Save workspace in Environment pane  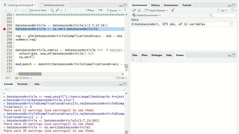(139, 10)
